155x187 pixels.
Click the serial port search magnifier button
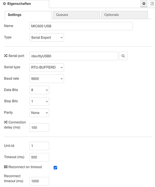pyautogui.click(x=123, y=56)
